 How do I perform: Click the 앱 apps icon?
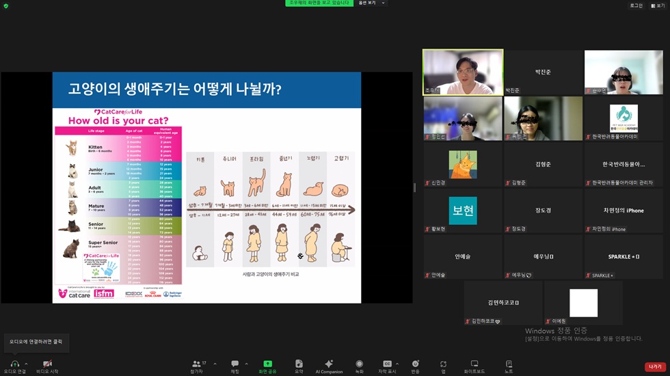click(443, 364)
